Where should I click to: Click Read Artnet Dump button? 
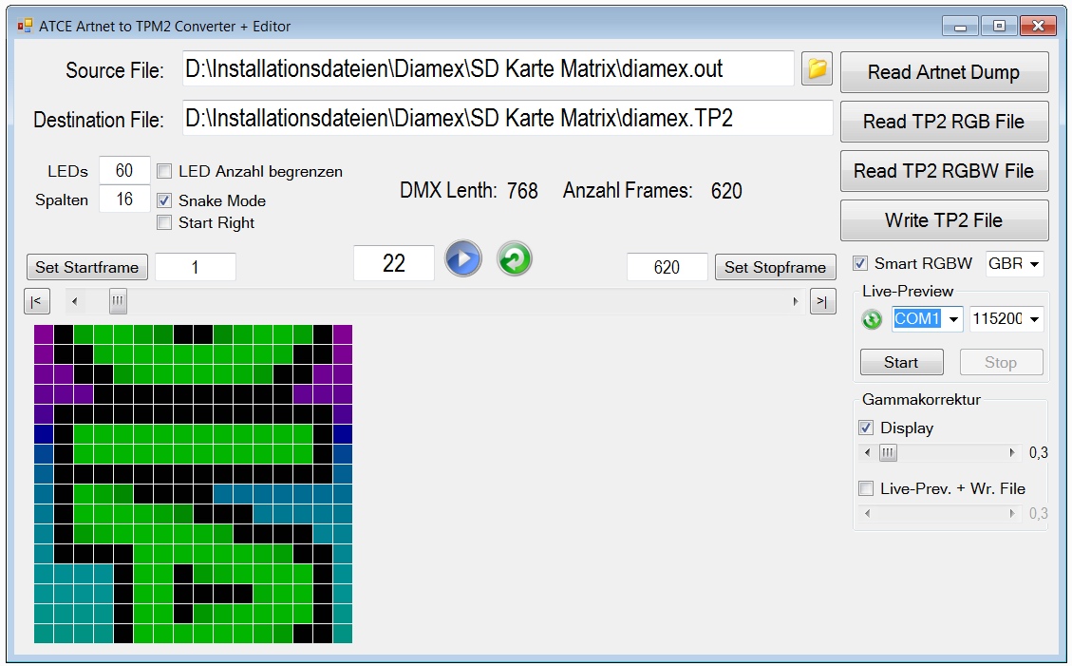(x=944, y=72)
